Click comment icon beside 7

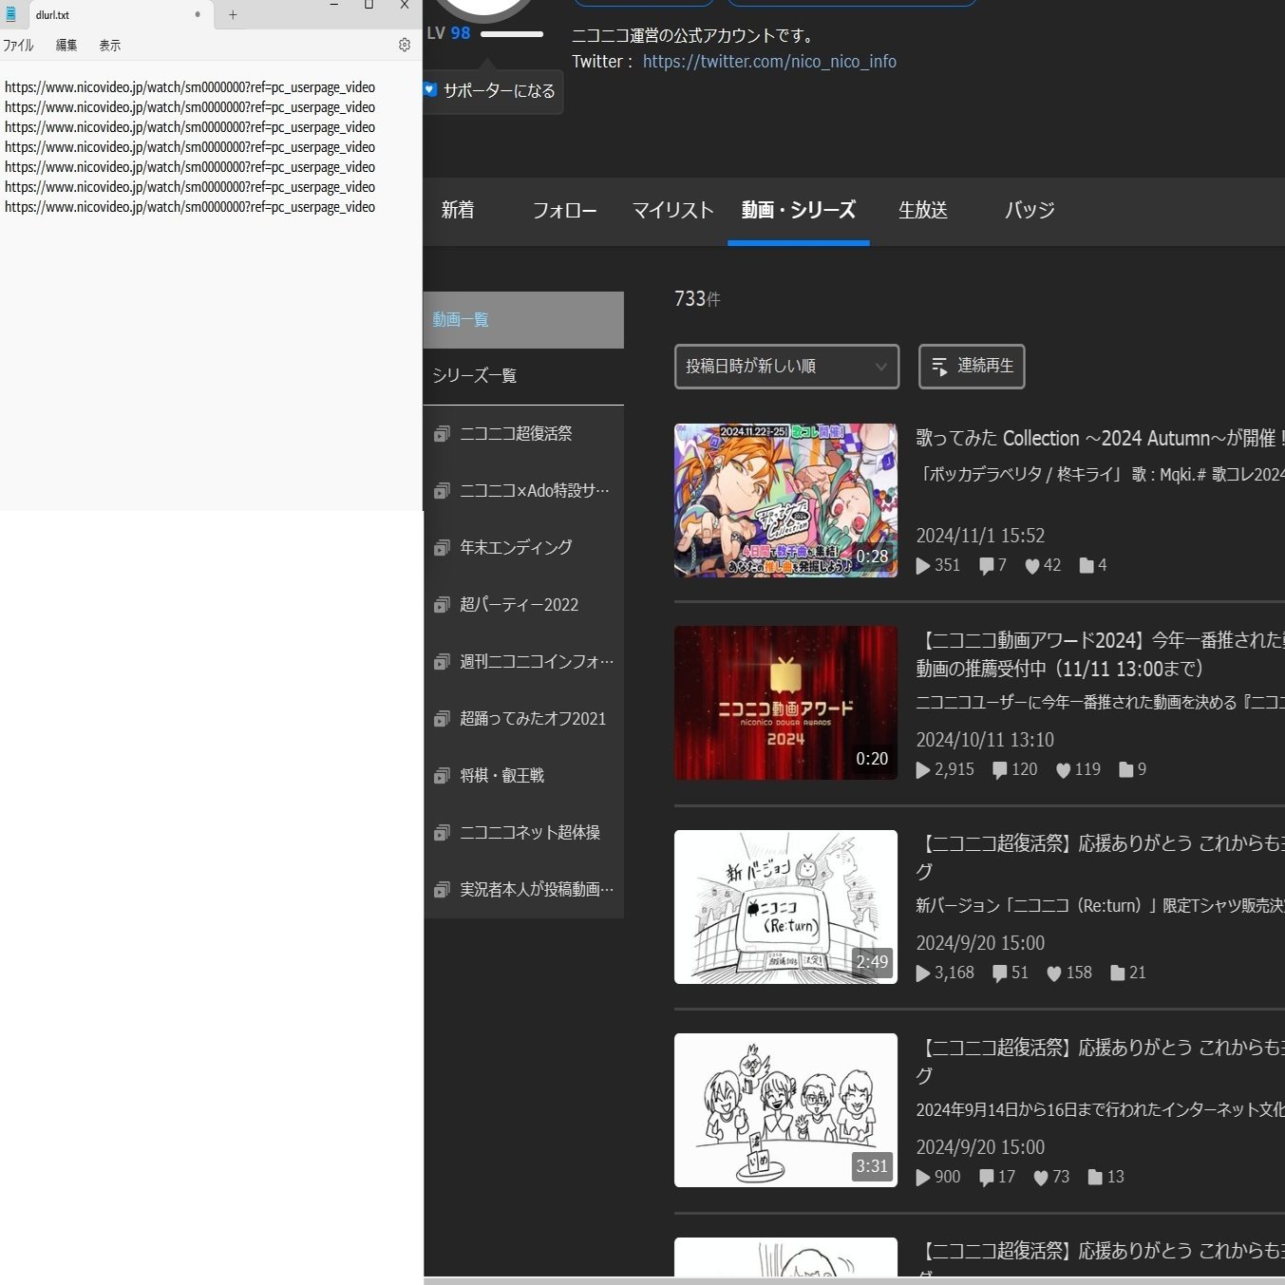(x=987, y=566)
